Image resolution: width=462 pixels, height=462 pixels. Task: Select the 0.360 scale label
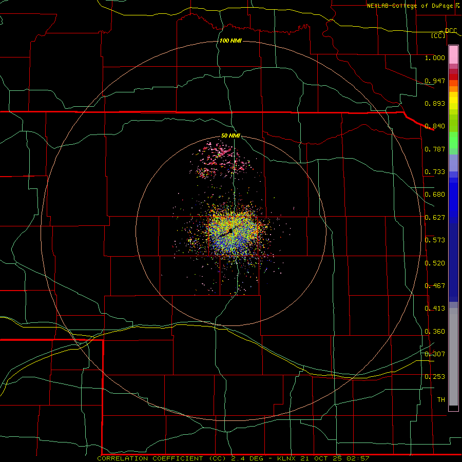(x=435, y=332)
